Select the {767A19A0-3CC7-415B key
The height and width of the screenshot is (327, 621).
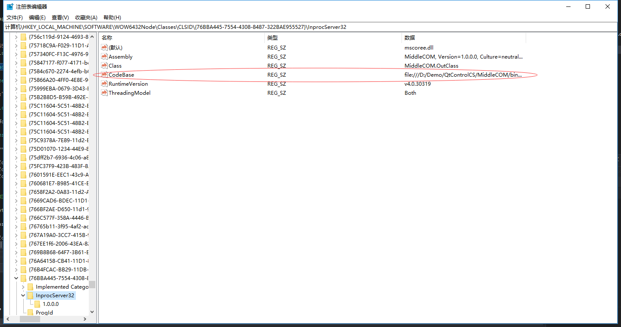point(59,235)
